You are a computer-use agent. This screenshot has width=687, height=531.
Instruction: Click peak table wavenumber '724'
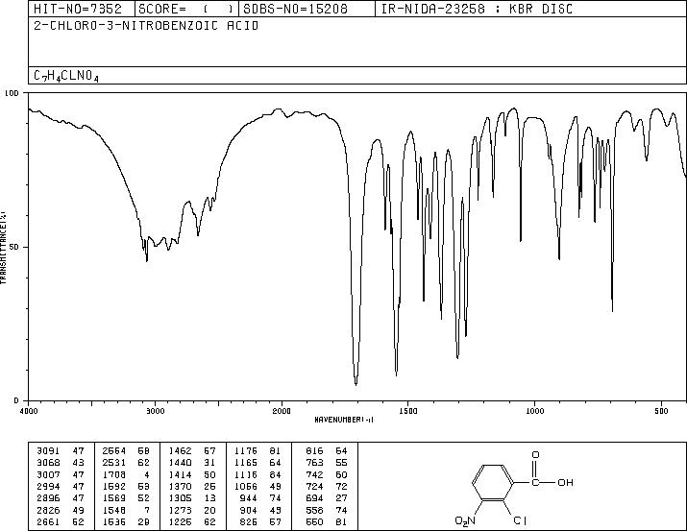coord(314,486)
